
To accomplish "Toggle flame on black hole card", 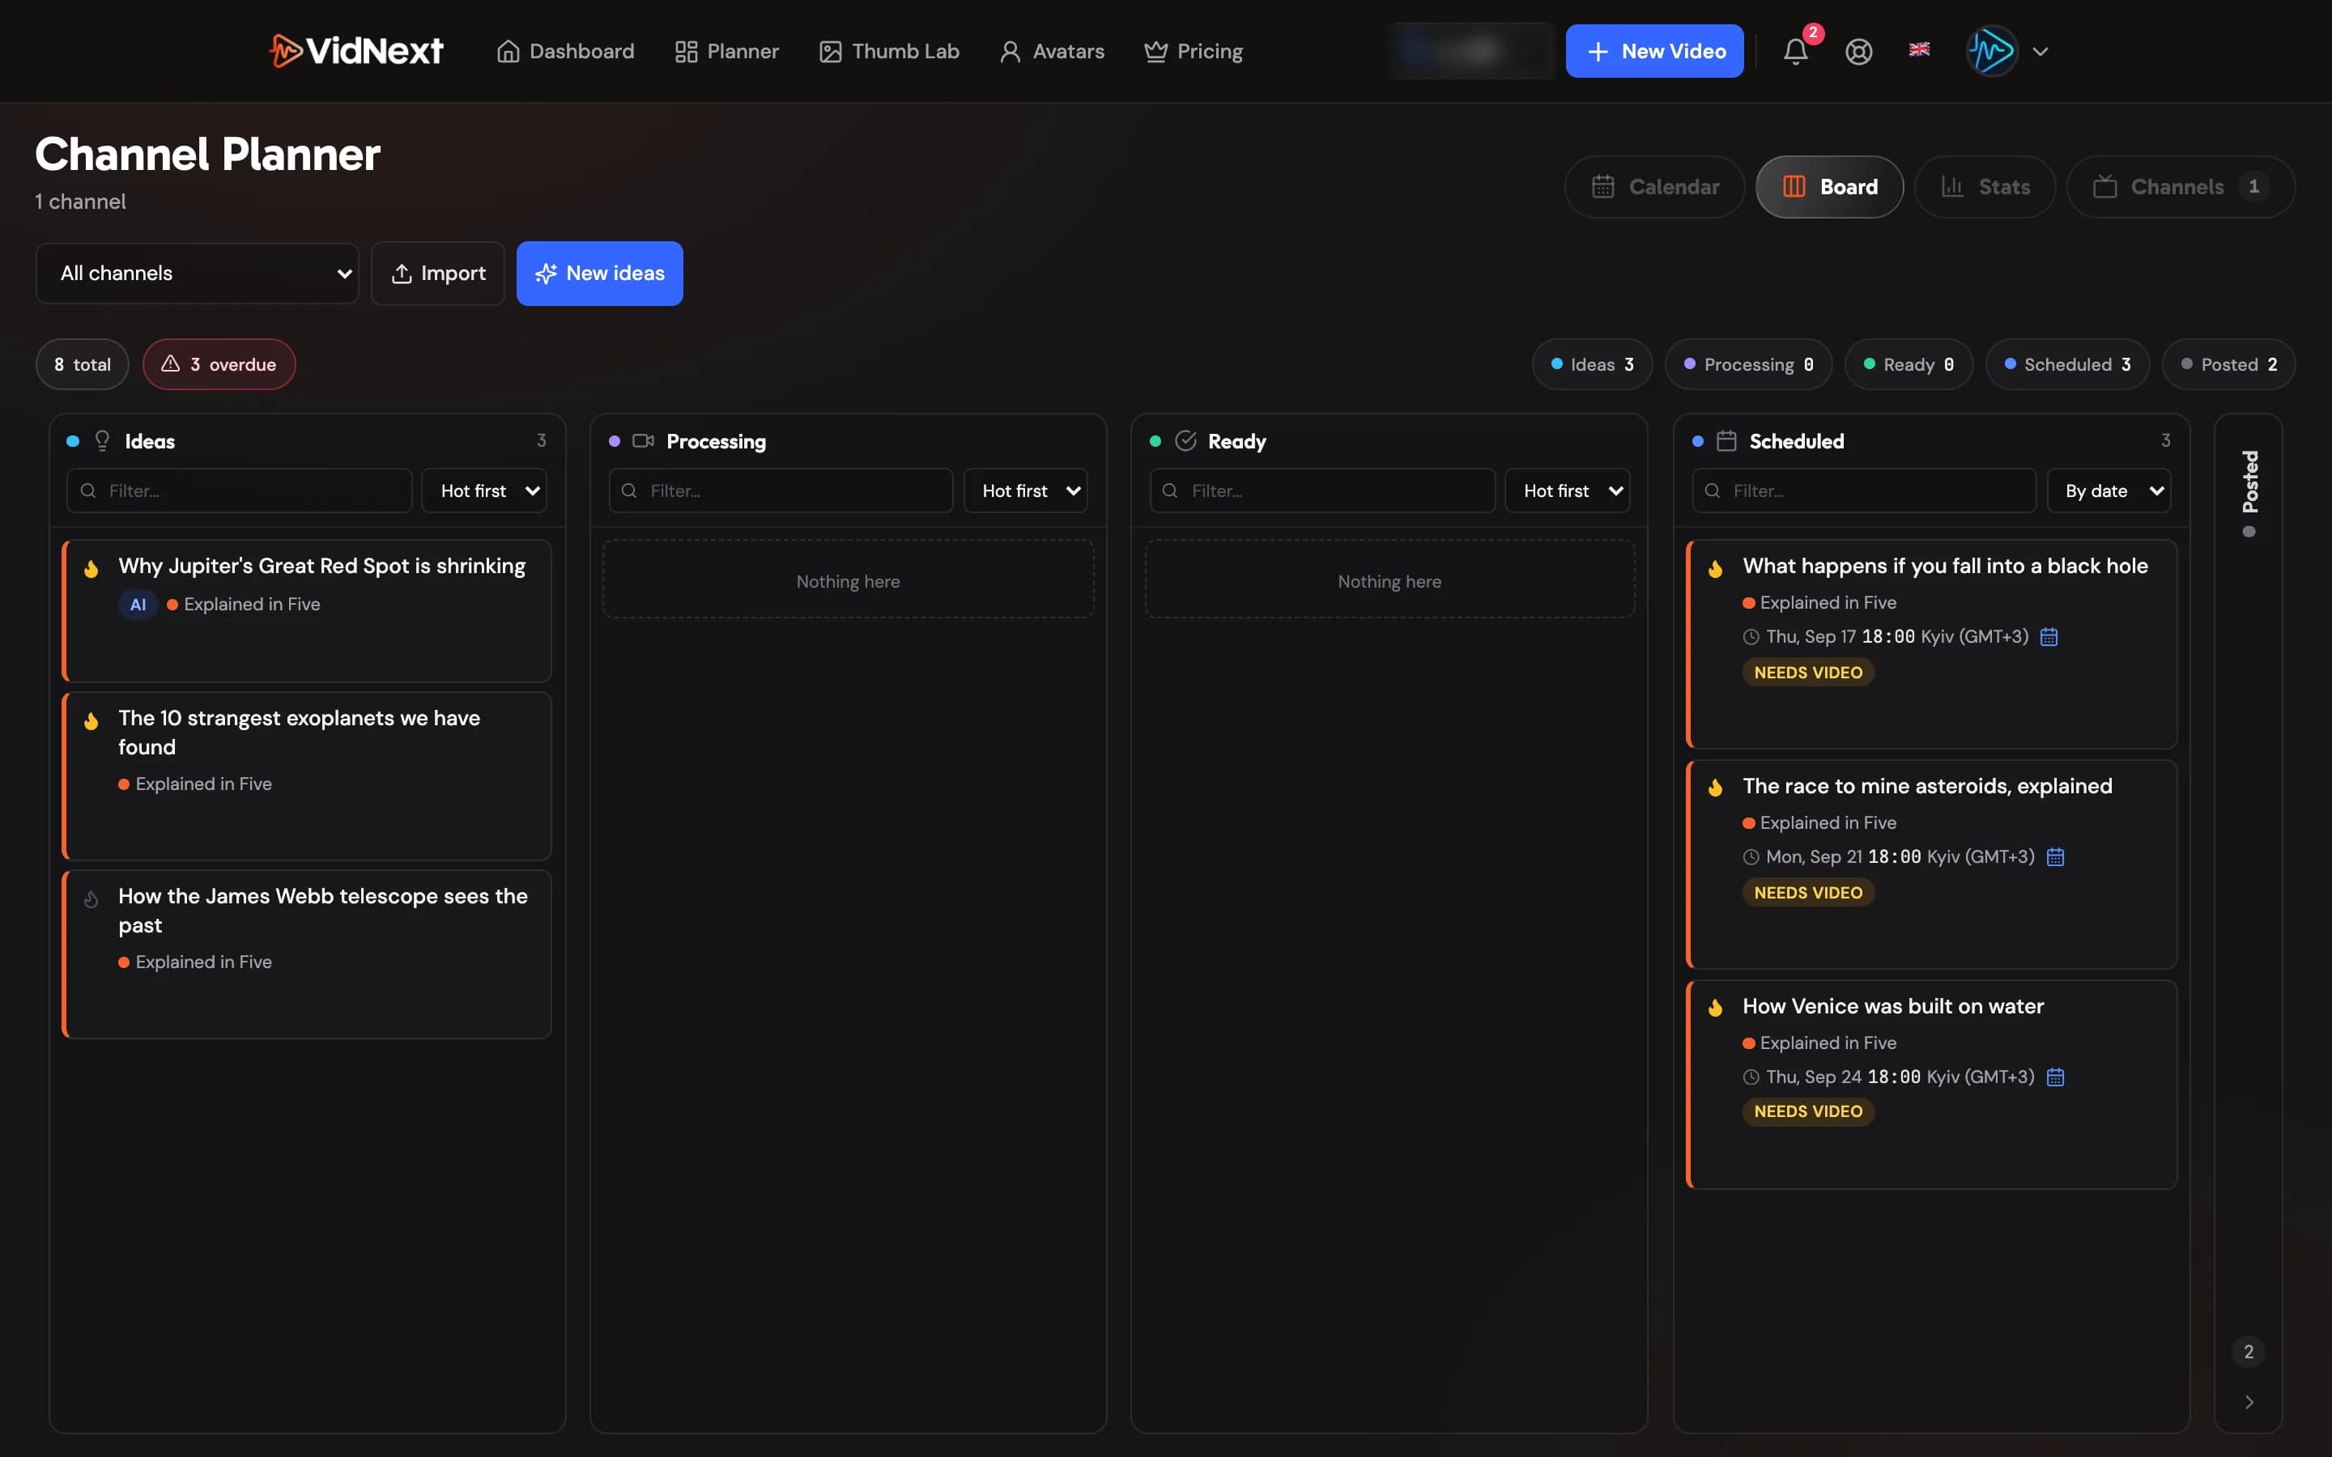I will pyautogui.click(x=1715, y=568).
